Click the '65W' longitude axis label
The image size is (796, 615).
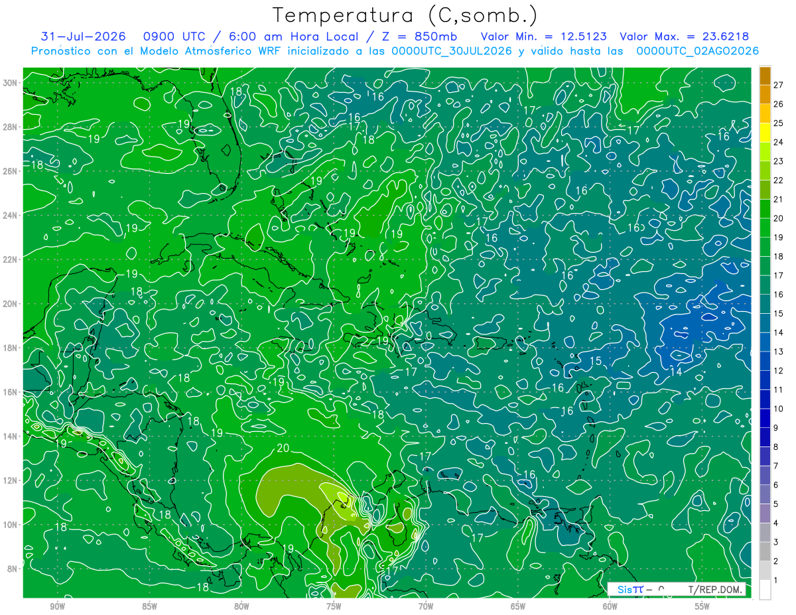(518, 606)
